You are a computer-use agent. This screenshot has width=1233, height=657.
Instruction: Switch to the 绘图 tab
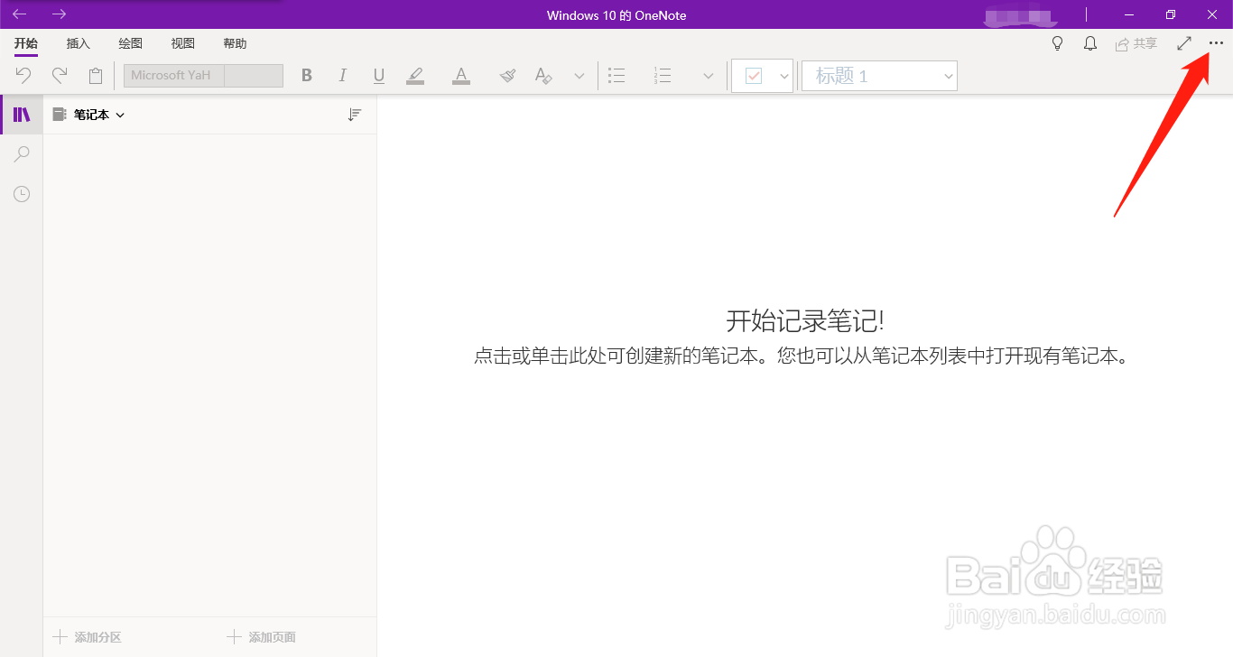click(131, 43)
